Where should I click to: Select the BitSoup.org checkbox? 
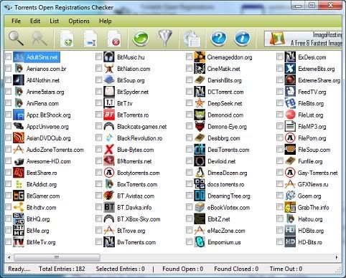[98, 80]
